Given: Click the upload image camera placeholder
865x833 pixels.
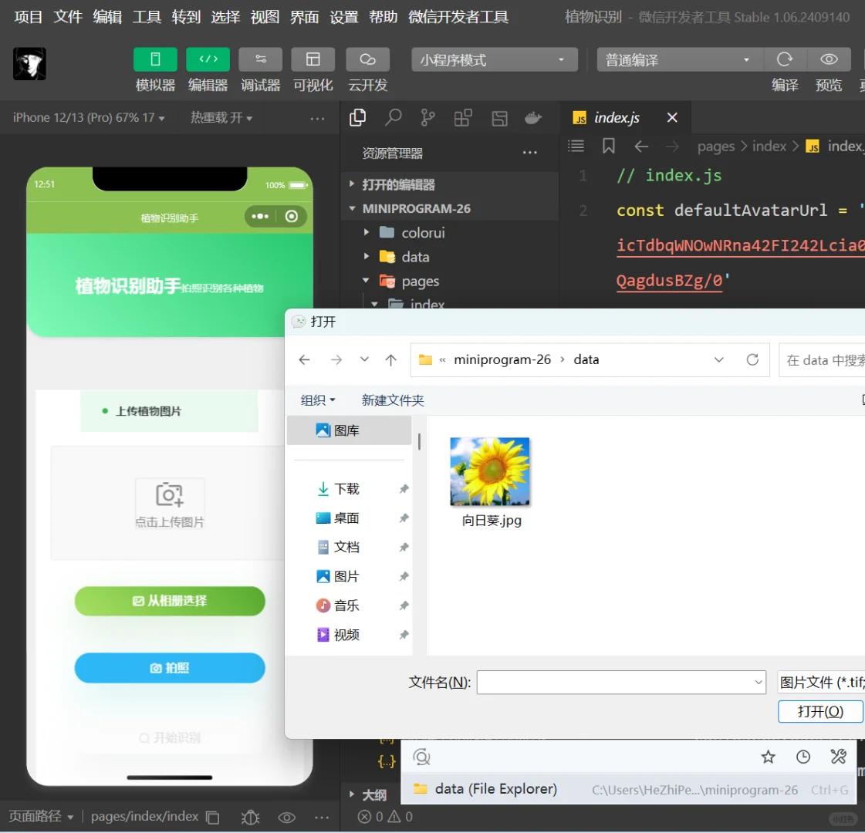Looking at the screenshot, I should pos(169,503).
